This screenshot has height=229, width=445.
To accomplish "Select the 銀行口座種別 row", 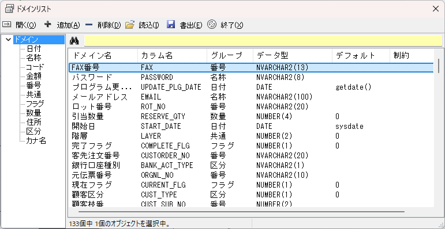I will click(x=251, y=165).
